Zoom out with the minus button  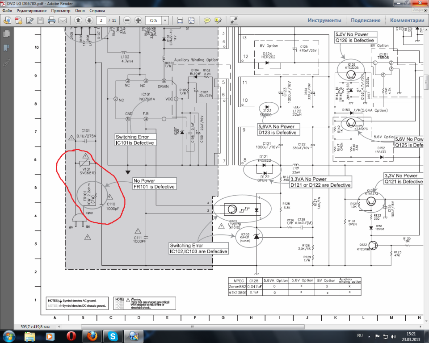[x=127, y=21]
